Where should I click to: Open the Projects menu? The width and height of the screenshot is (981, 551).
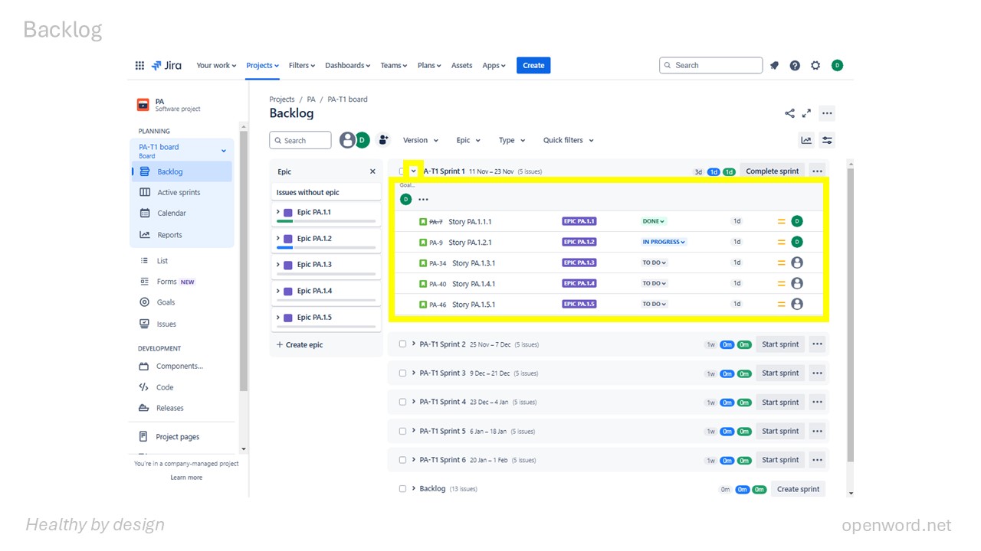262,66
